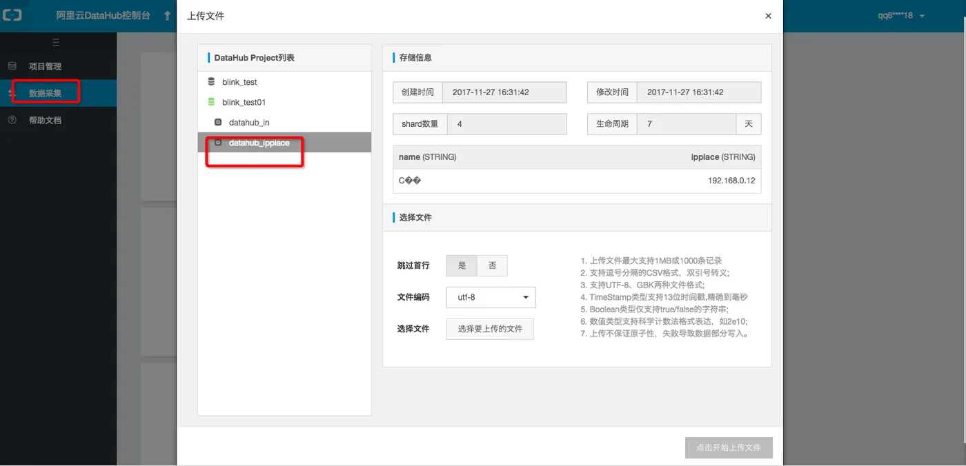Click the 生命周期 value field
The width and height of the screenshot is (966, 466).
pyautogui.click(x=687, y=124)
